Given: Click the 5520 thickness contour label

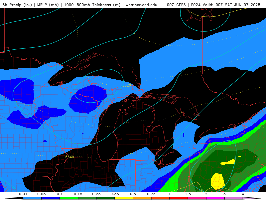Looking at the screenshot, I should click(127, 85).
